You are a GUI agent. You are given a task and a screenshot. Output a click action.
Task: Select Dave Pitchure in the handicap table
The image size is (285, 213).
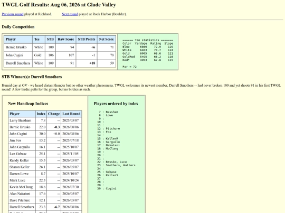(20, 200)
